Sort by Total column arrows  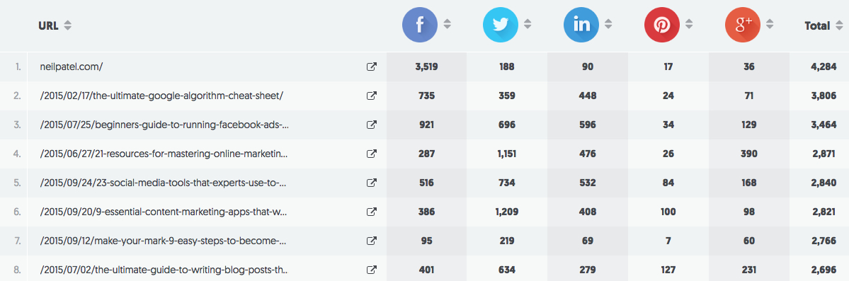pos(838,25)
